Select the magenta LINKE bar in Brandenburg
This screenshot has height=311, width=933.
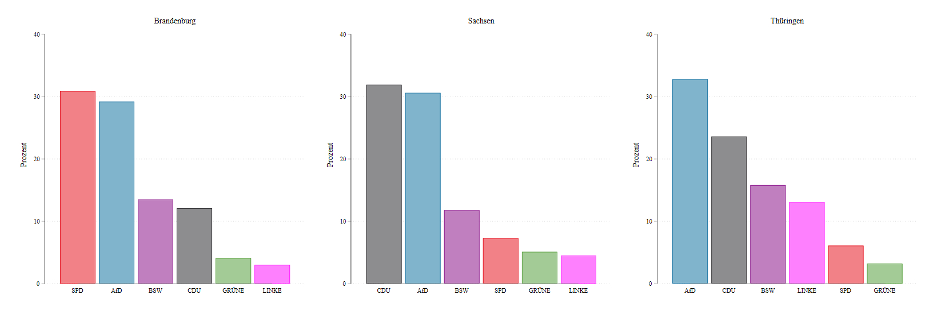pyautogui.click(x=272, y=274)
